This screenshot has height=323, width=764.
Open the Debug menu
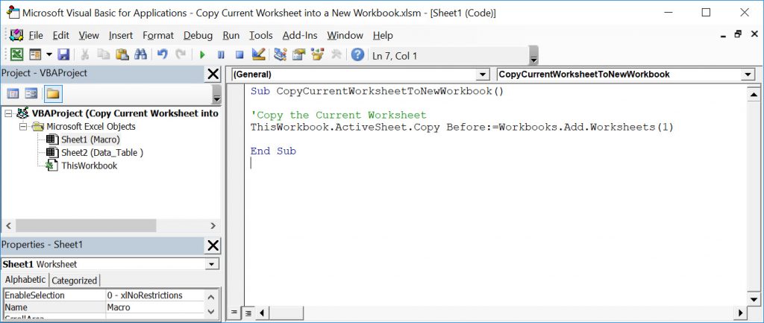pos(198,35)
